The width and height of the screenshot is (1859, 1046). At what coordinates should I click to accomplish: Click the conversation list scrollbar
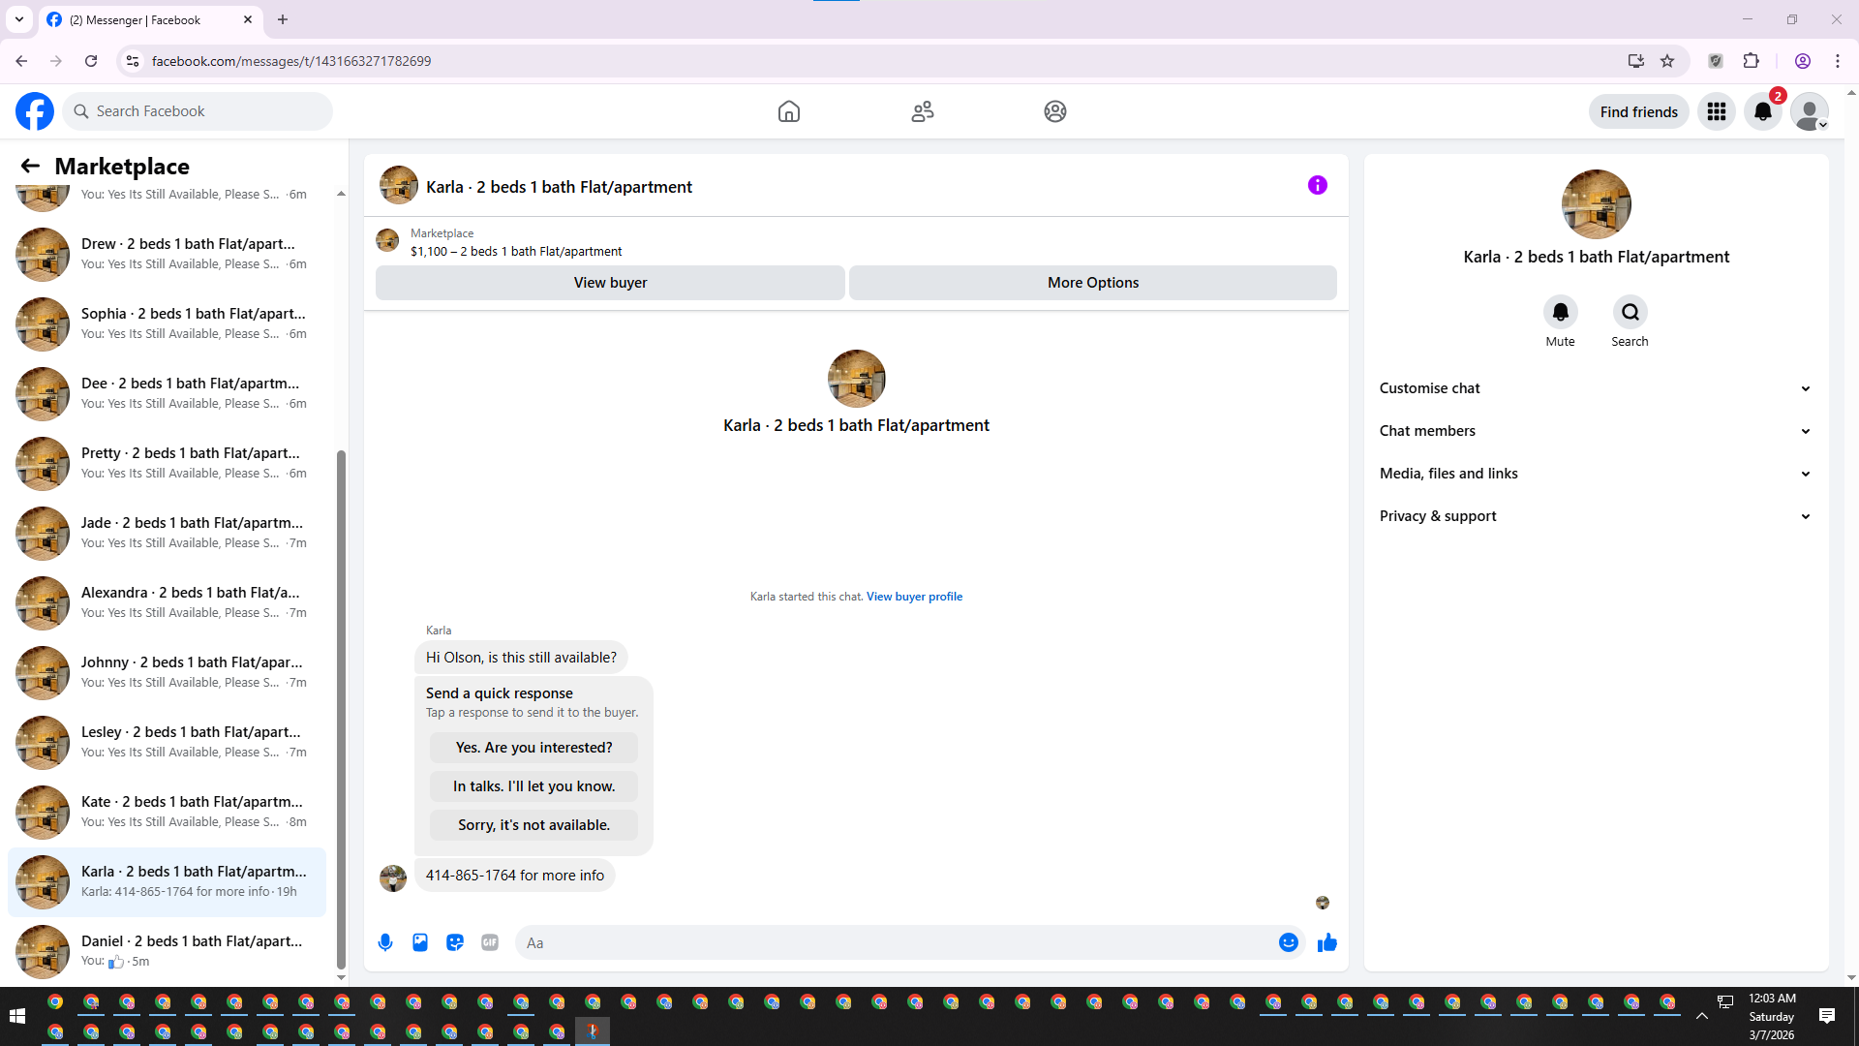(x=341, y=707)
